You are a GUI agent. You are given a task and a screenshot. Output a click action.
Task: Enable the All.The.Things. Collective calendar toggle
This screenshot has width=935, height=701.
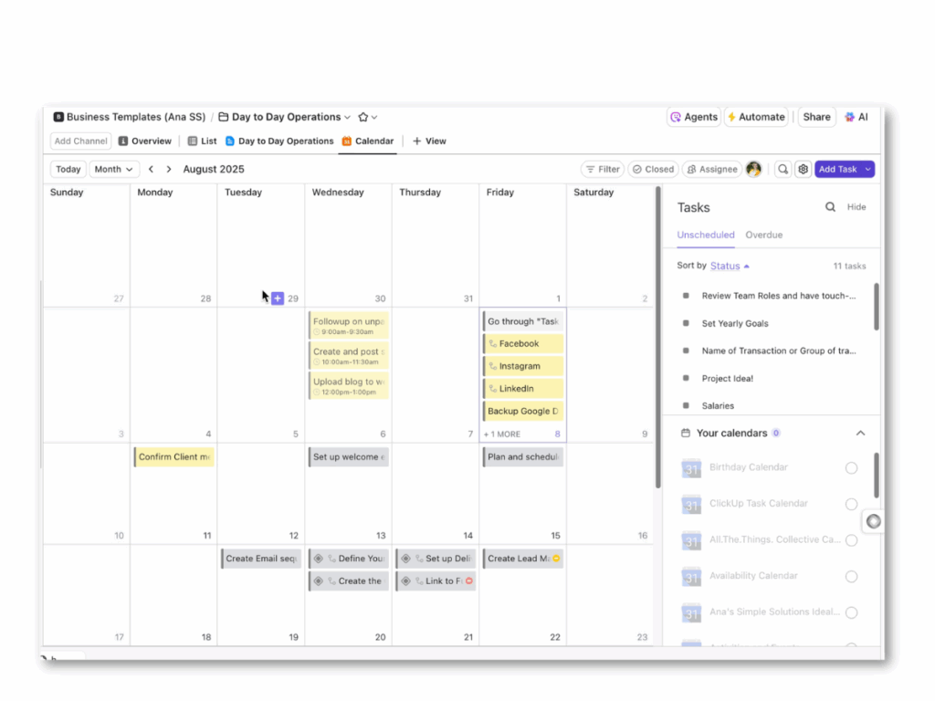click(852, 540)
